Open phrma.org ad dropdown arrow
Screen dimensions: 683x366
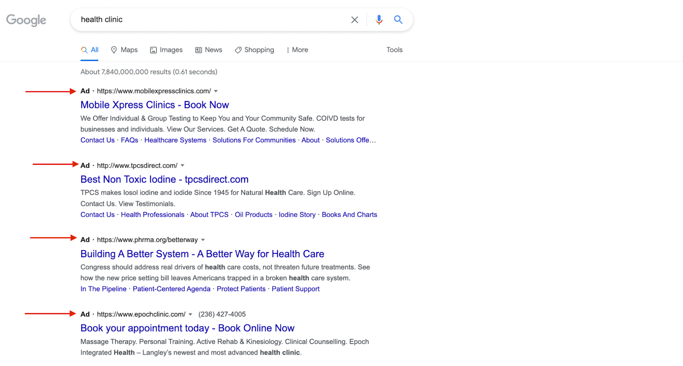(x=203, y=240)
